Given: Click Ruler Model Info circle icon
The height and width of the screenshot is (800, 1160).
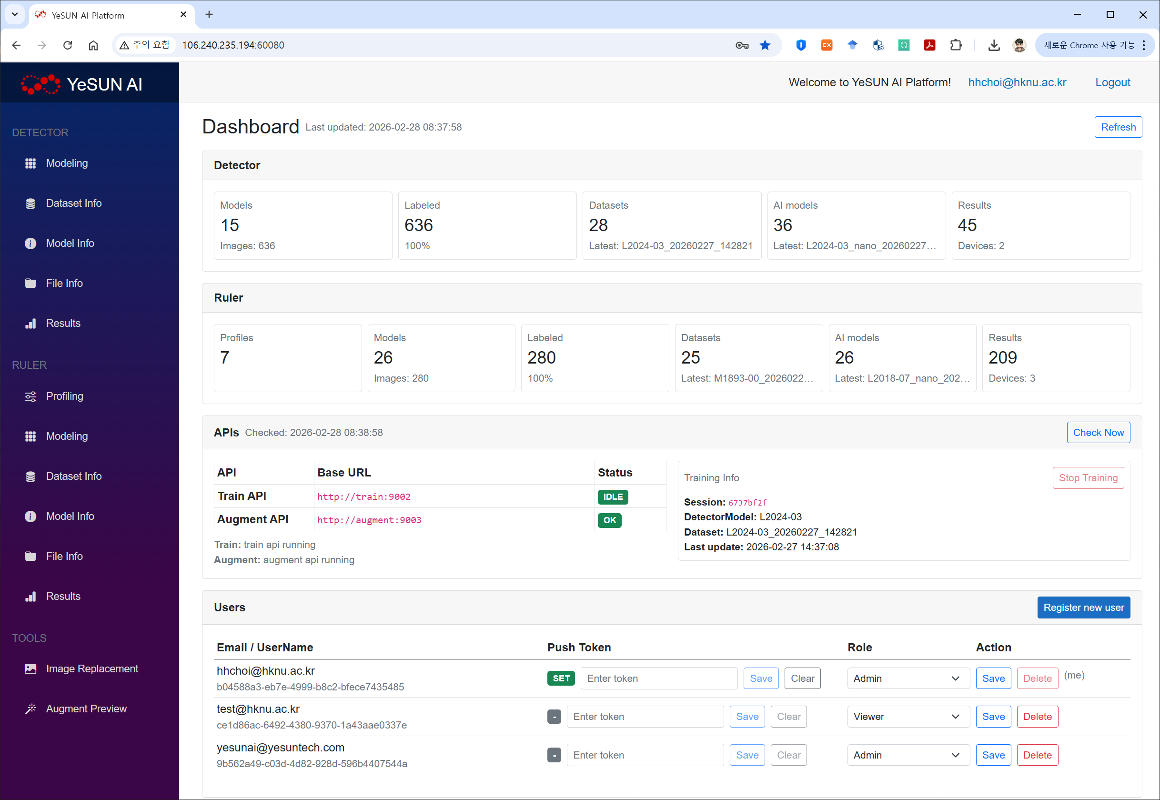Looking at the screenshot, I should [x=30, y=516].
